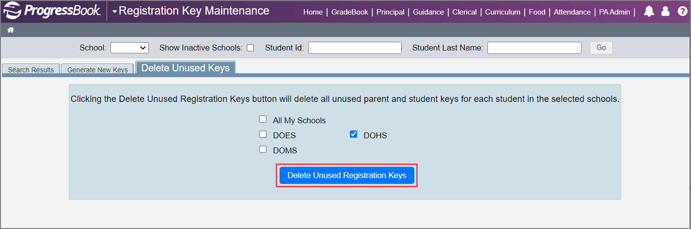Screen dimensions: 691x229
Task: Check the DOMS school checkbox
Action: pos(263,149)
